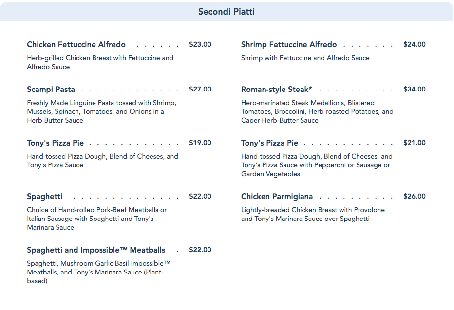Click the Hand-rolled Pork-Beef Meatballs description
Image resolution: width=454 pixels, height=310 pixels.
click(96, 219)
